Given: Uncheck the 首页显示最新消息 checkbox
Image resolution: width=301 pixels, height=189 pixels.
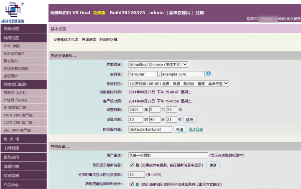Looking at the screenshot, I should 132,165.
